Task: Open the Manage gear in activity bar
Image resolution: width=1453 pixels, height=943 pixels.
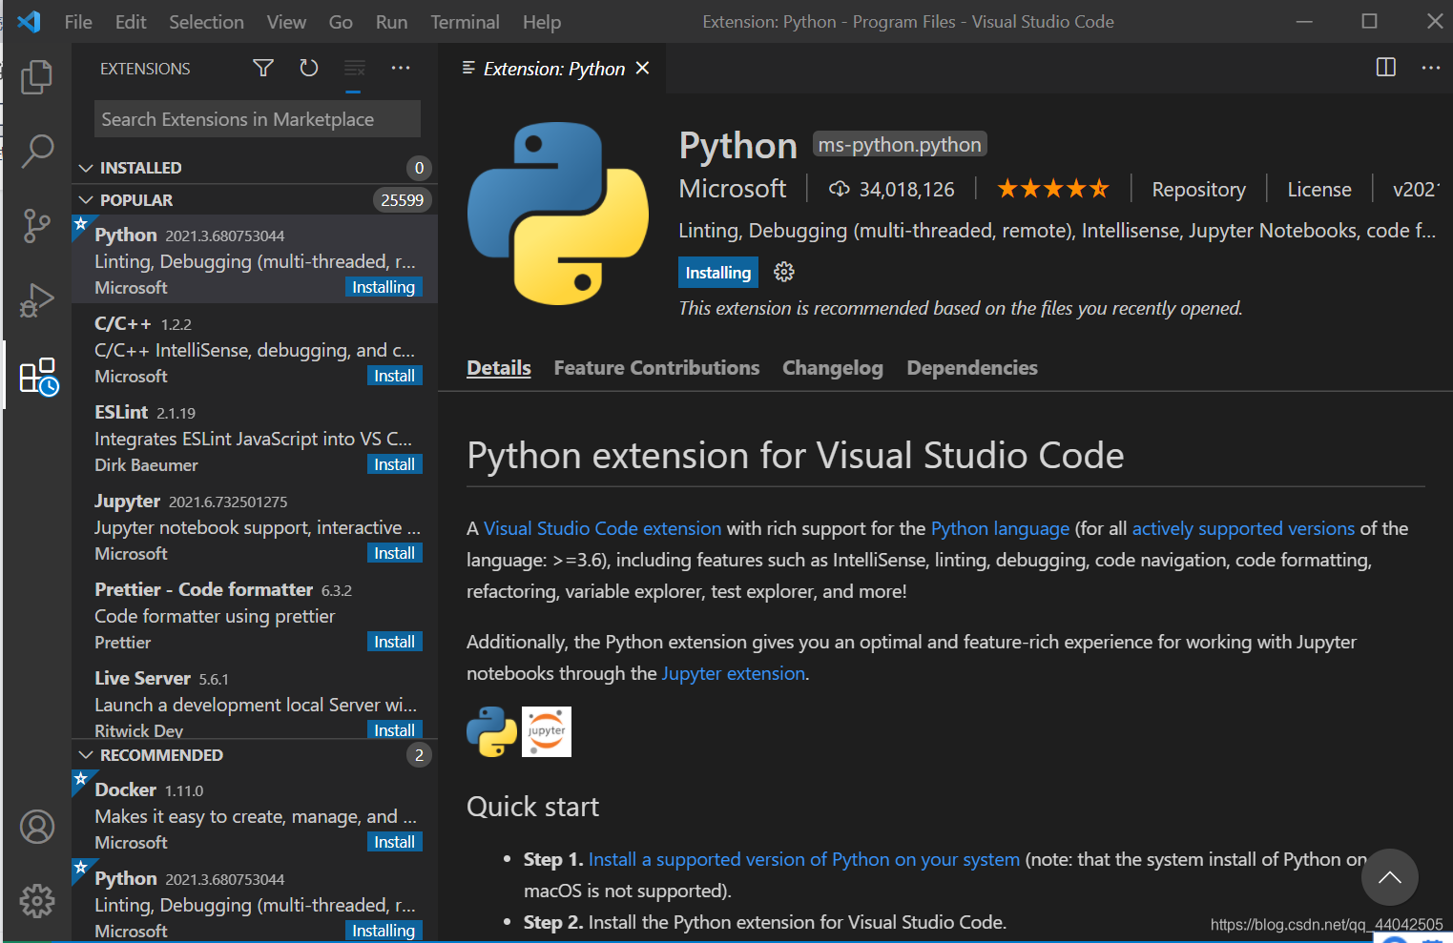Action: (37, 901)
